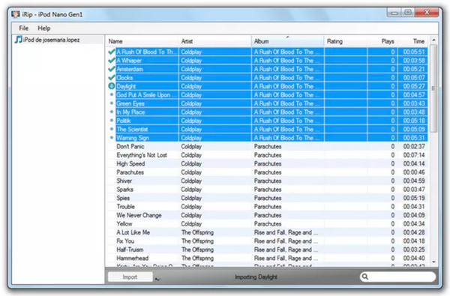Screen dimensions: 450x296
Task: Click checkmark icon beside A Whisper
Action: pos(111,60)
